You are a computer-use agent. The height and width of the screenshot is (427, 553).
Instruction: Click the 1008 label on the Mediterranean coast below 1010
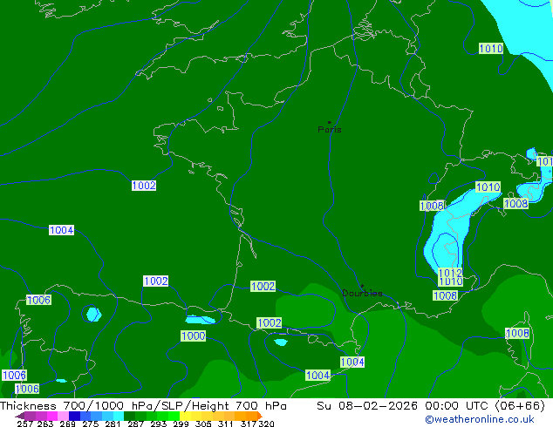pyautogui.click(x=445, y=295)
